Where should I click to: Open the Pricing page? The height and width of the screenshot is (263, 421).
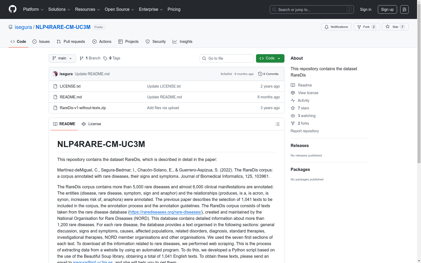(x=174, y=9)
